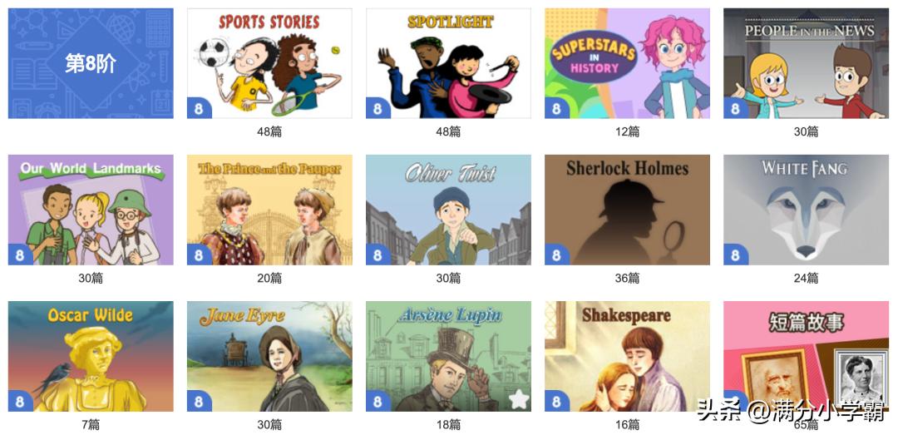Click the level 8 badge on Jane Eyre

[198, 401]
